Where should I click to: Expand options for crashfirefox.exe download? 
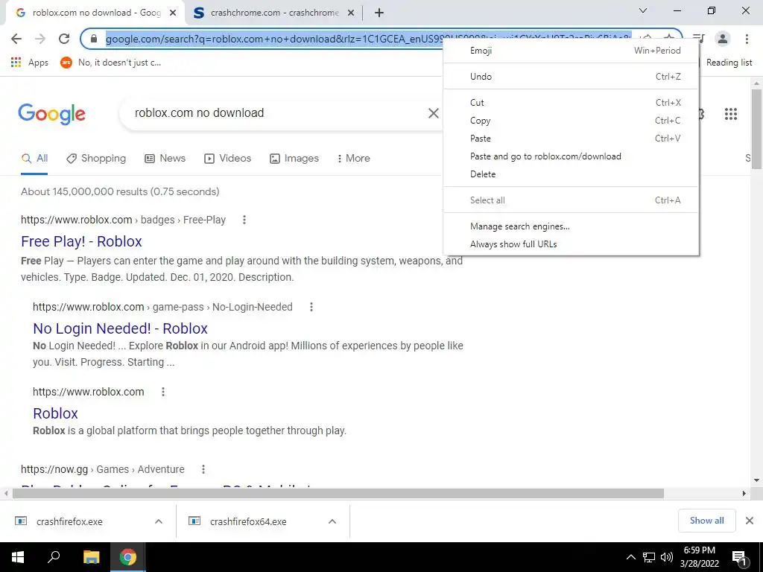point(159,521)
